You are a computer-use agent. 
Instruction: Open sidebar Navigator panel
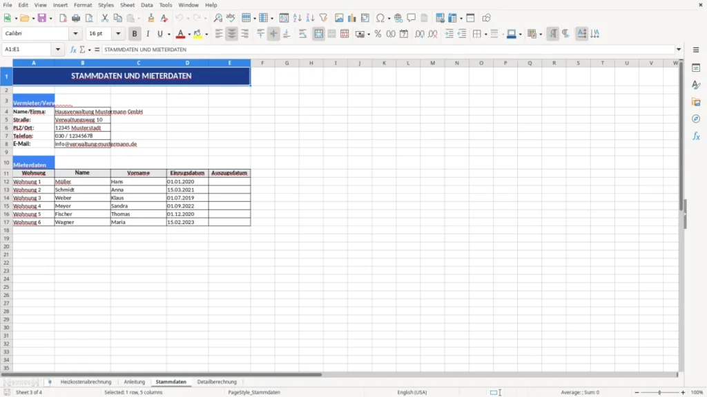[696, 119]
